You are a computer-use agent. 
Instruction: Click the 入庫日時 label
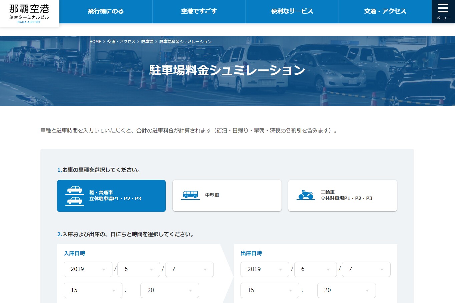click(x=74, y=253)
